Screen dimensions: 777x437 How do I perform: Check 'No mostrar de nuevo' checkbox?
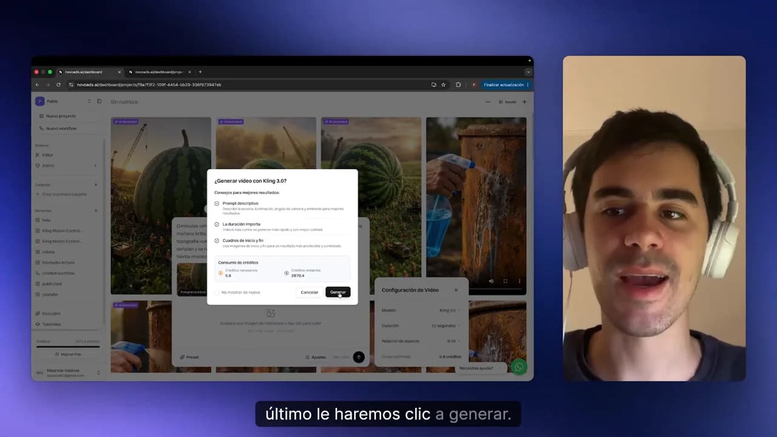(x=217, y=292)
